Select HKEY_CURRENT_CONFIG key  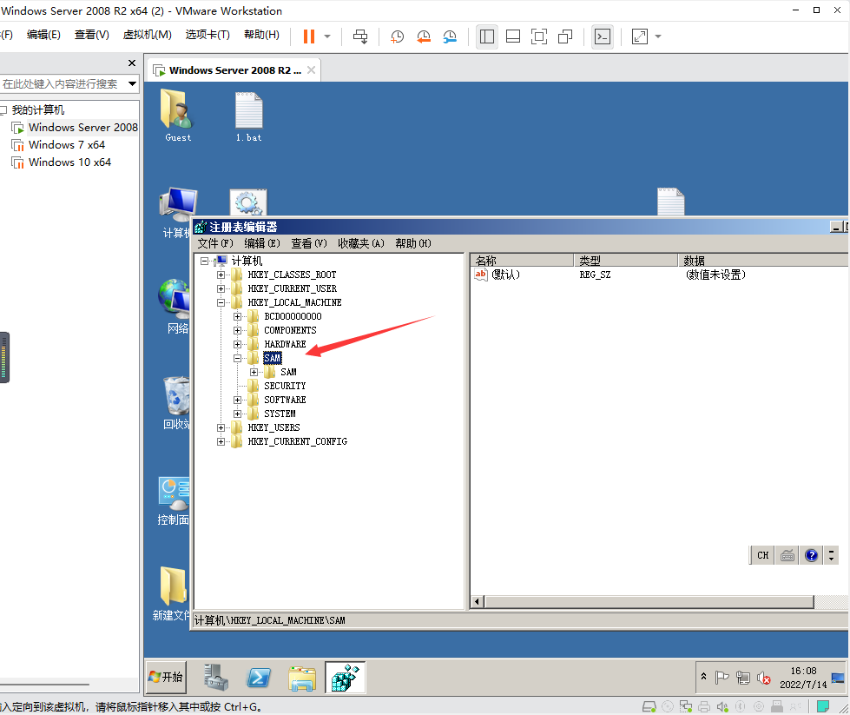298,441
